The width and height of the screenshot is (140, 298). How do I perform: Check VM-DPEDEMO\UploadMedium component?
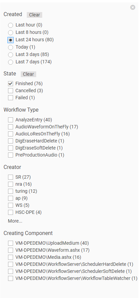[10, 243]
